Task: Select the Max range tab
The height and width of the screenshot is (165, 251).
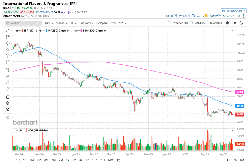Action: [x=111, y=160]
